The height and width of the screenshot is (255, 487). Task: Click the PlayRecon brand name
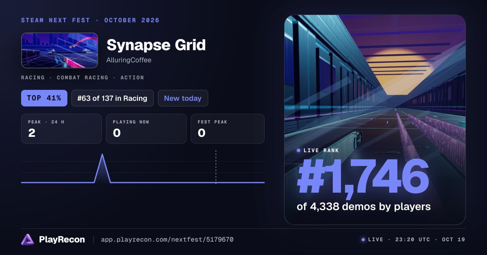[62, 240]
